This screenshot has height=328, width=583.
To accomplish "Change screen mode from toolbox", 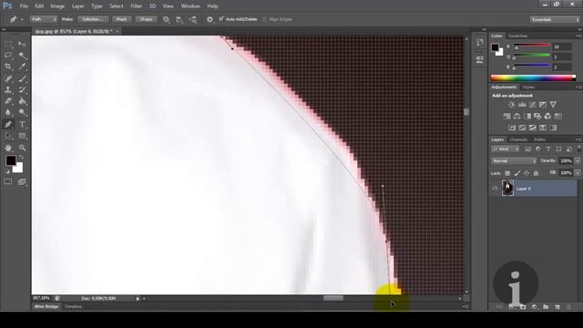I will (x=22, y=182).
